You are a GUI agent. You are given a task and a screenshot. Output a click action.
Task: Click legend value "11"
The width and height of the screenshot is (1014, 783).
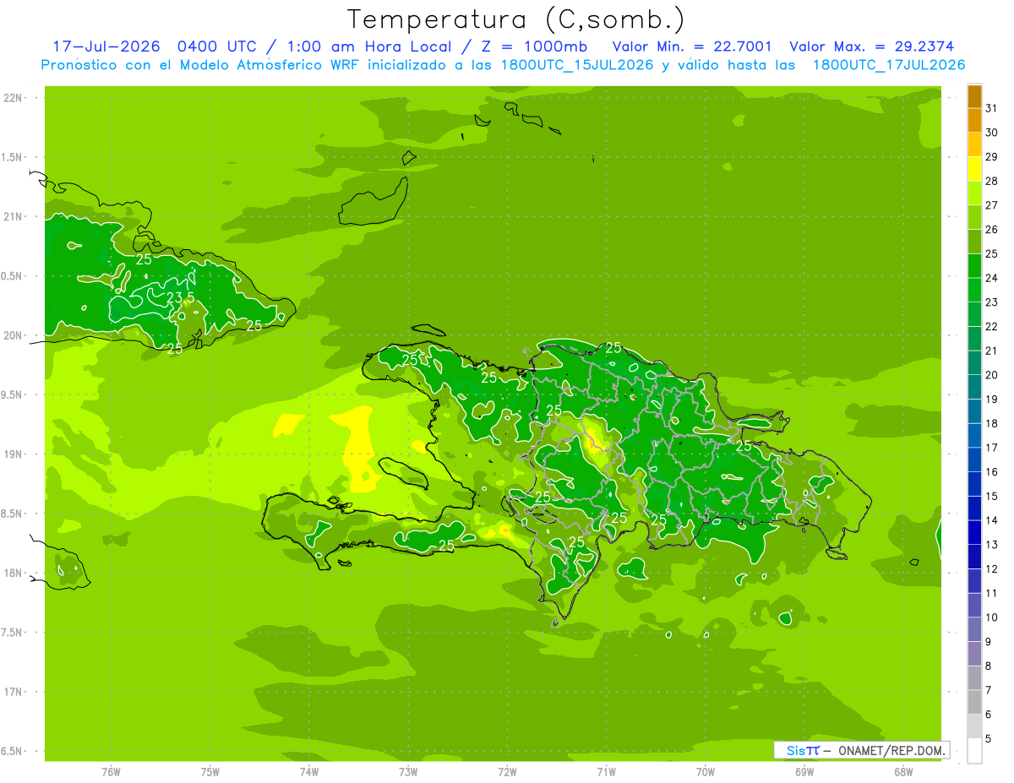click(992, 593)
